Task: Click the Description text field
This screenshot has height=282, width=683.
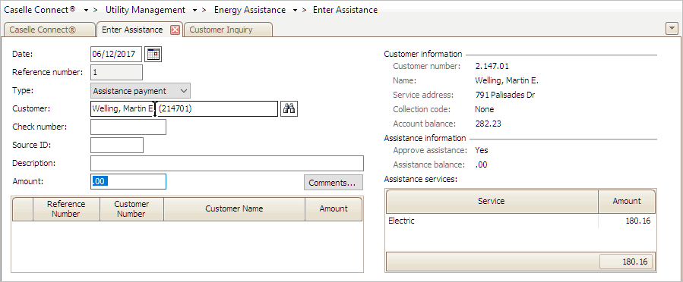Action: coord(227,164)
